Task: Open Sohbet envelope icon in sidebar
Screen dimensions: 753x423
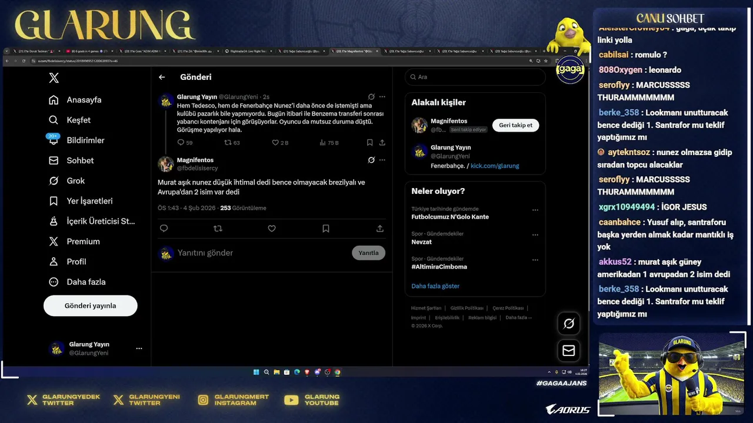Action: click(54, 160)
